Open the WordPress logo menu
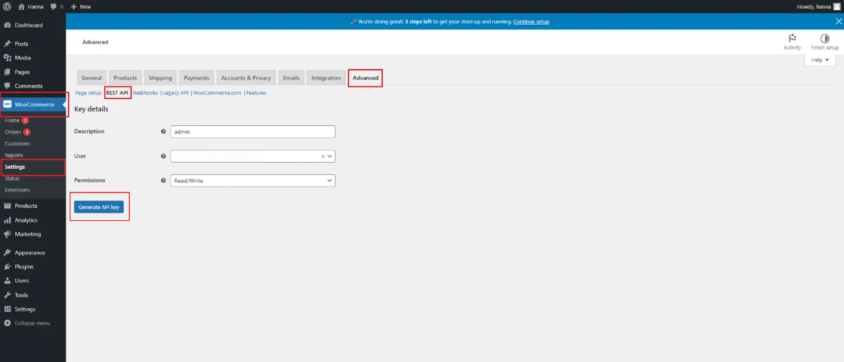 tap(7, 6)
